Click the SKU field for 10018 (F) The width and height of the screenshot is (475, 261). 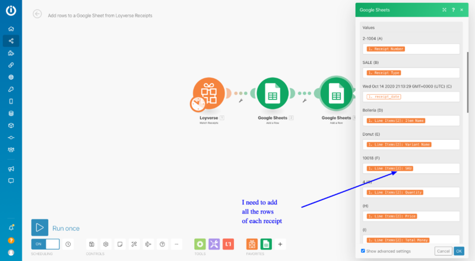(x=411, y=168)
